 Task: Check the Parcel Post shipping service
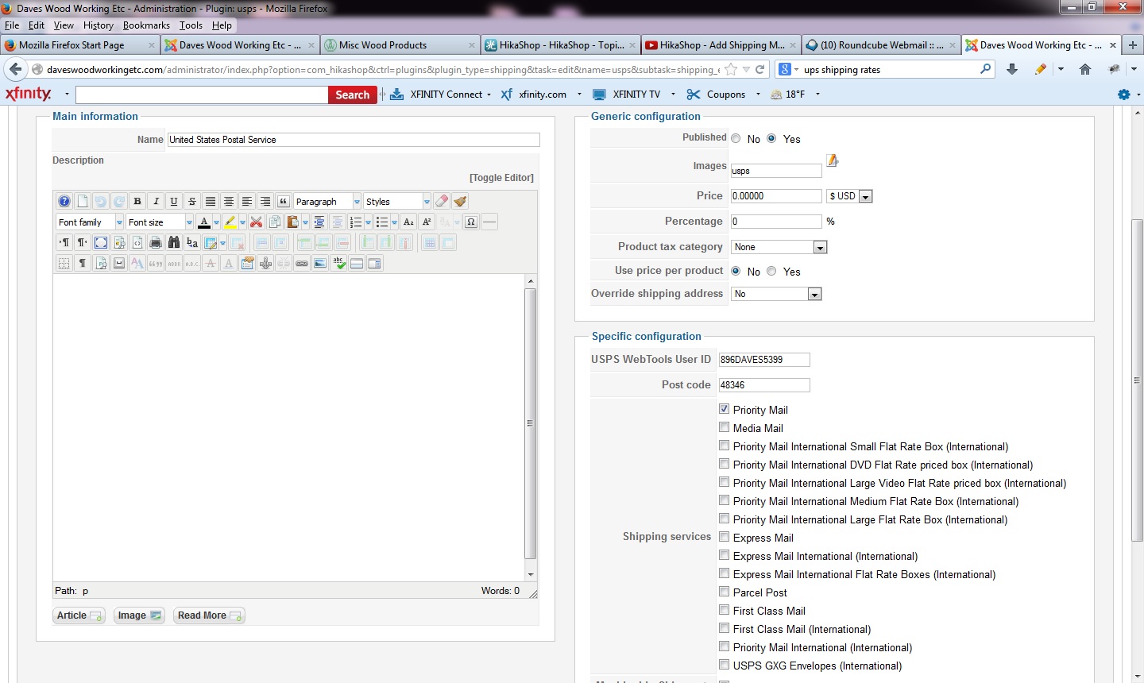tap(724, 592)
